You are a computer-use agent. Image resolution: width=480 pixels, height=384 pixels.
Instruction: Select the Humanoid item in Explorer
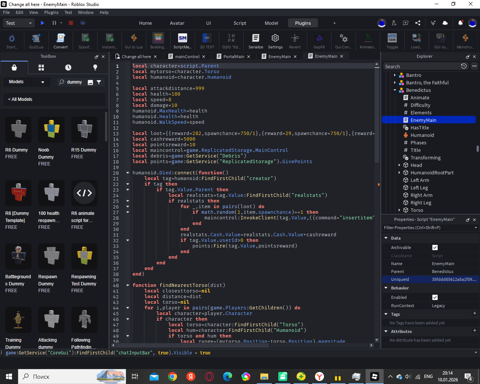422,135
